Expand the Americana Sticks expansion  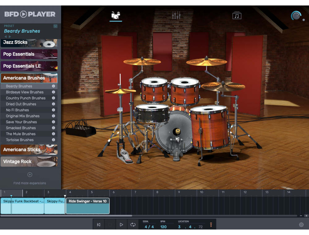click(29, 149)
